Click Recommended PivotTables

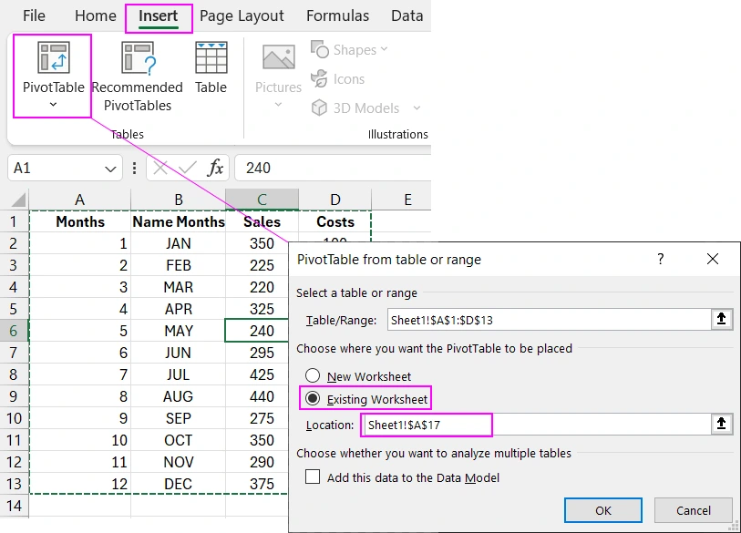137,77
